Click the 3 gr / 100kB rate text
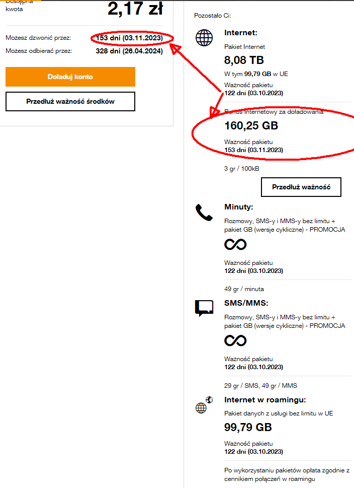The image size is (354, 488). pos(241,168)
